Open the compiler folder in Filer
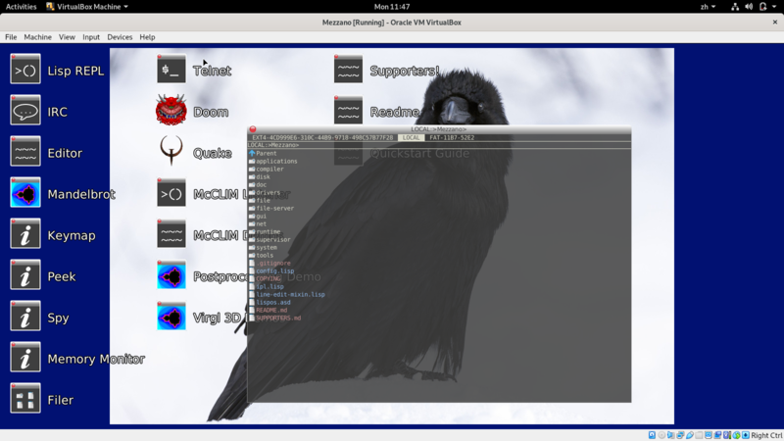The width and height of the screenshot is (784, 441). [x=266, y=169]
